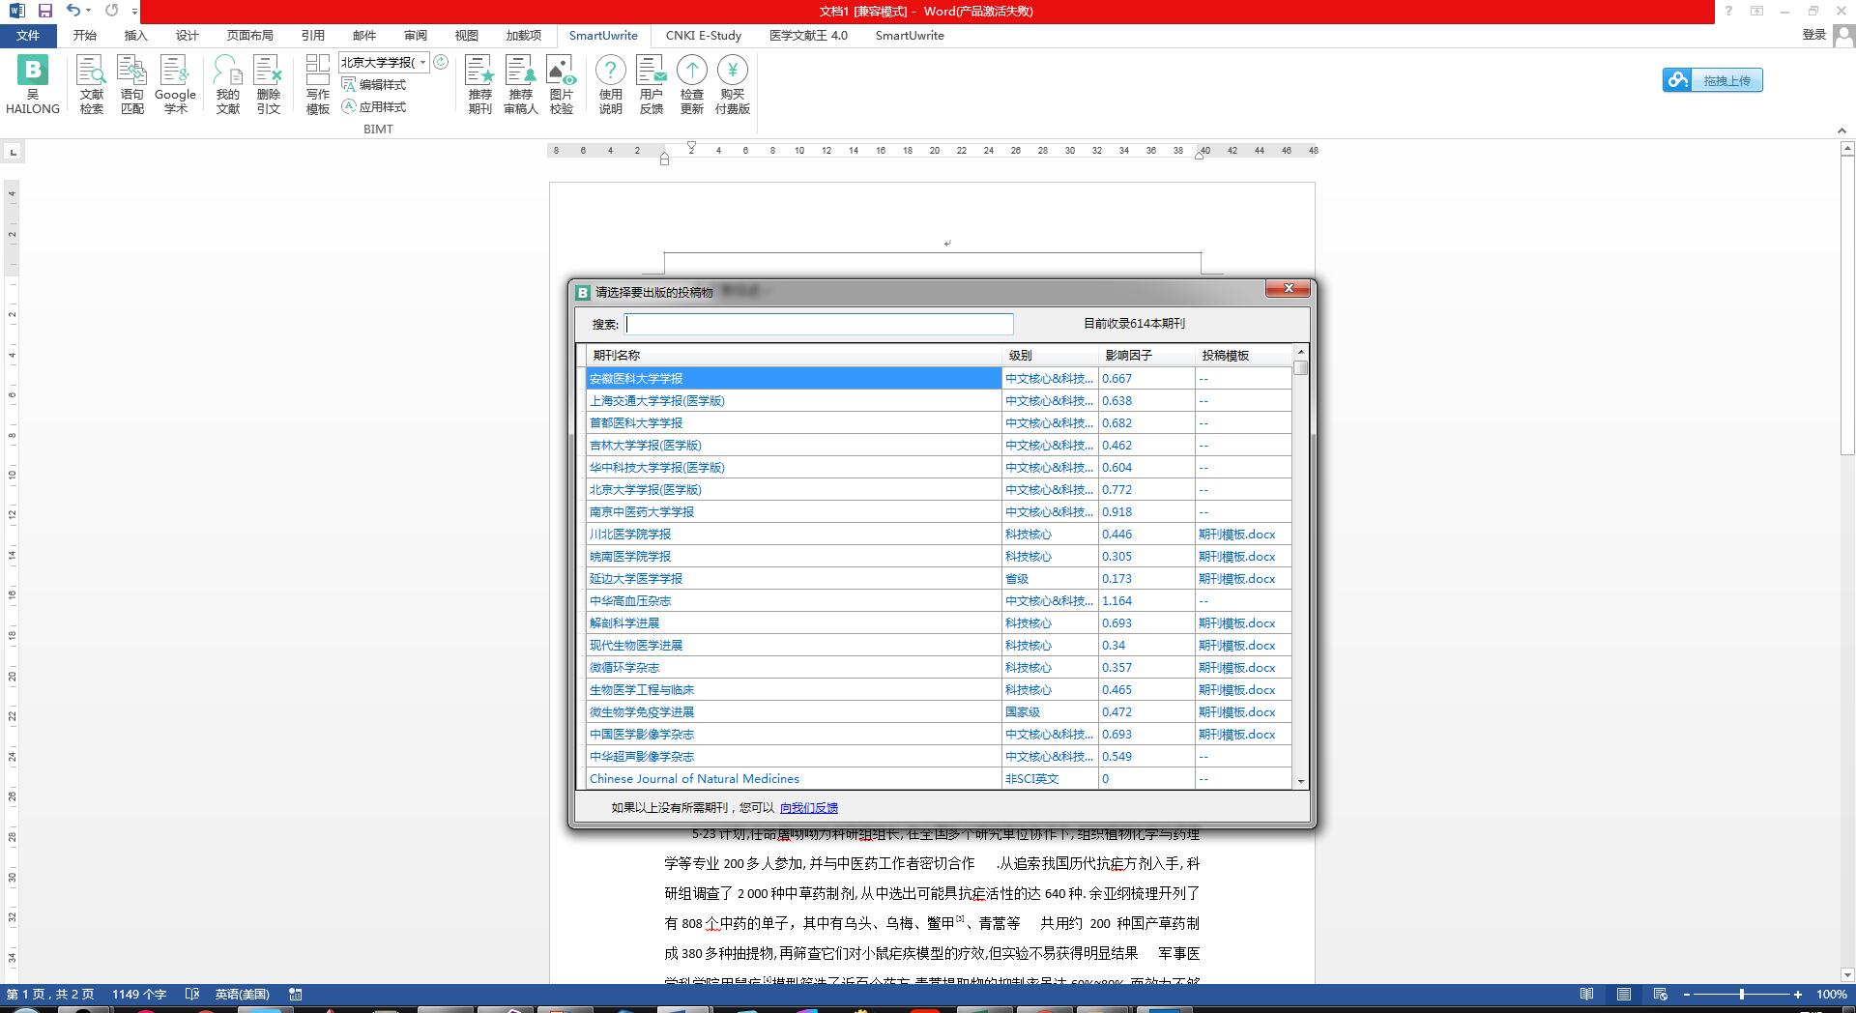Image resolution: width=1856 pixels, height=1013 pixels.
Task: Open 文献检索 literature search tool
Action: (x=92, y=84)
